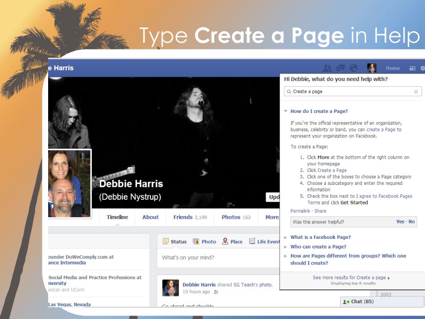
Task: Open 'Who can create a Page?' question
Action: coord(318,247)
